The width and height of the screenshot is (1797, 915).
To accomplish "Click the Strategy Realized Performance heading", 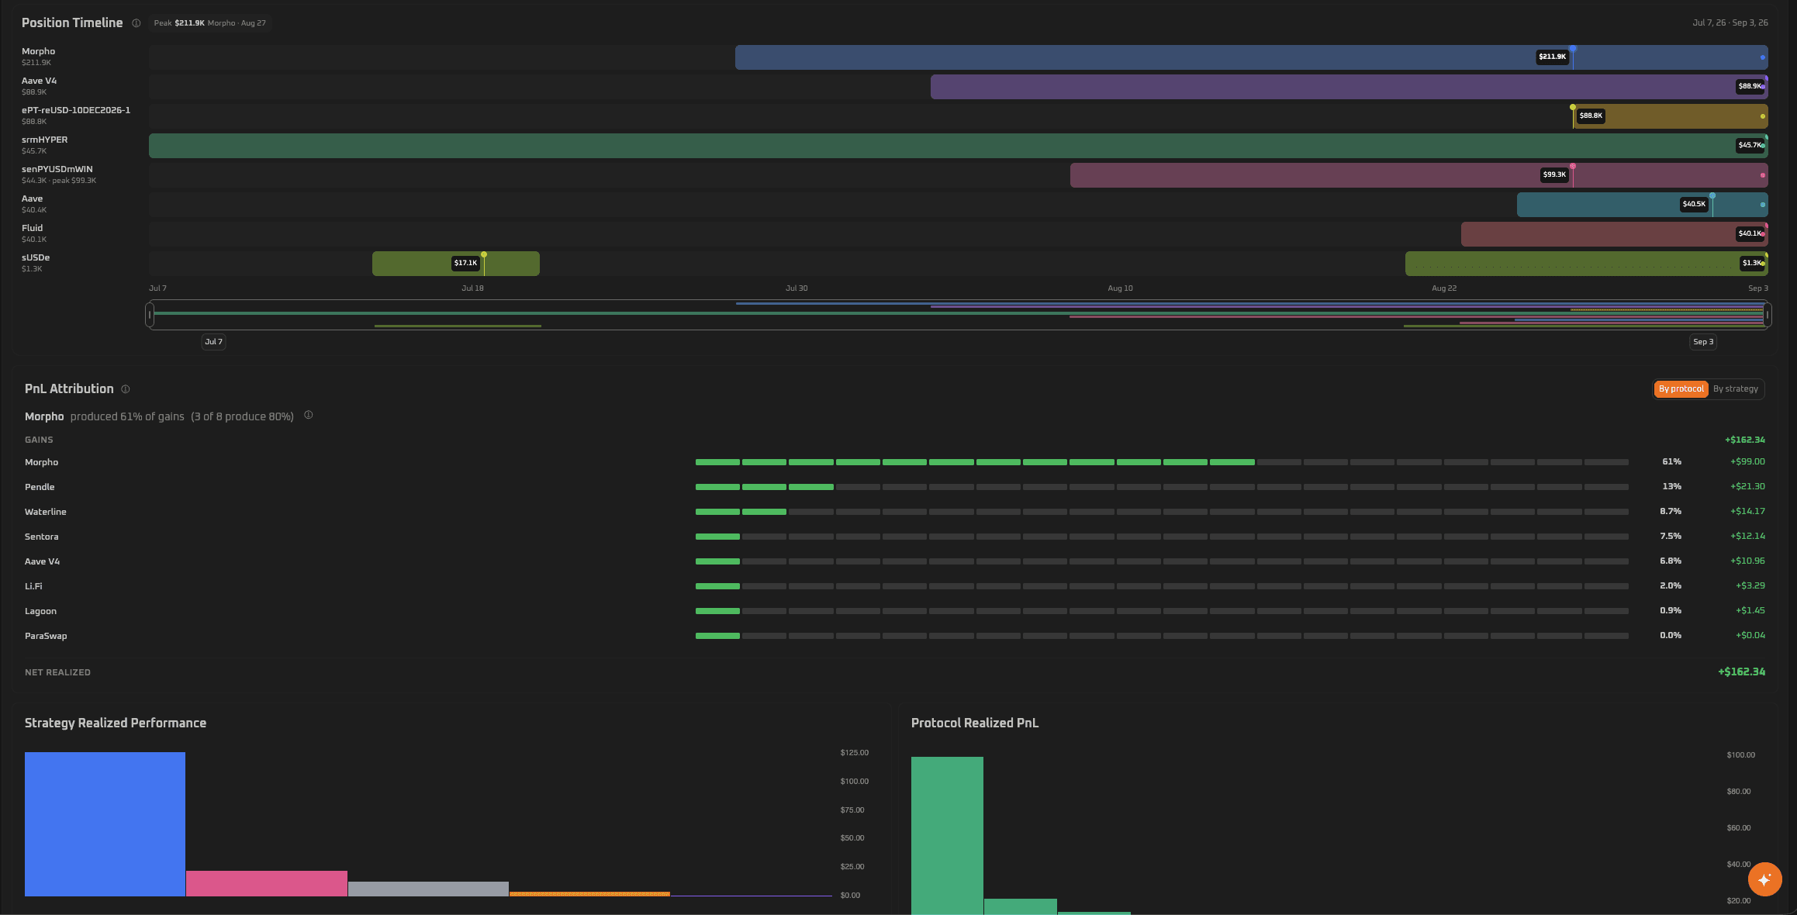I will (116, 723).
